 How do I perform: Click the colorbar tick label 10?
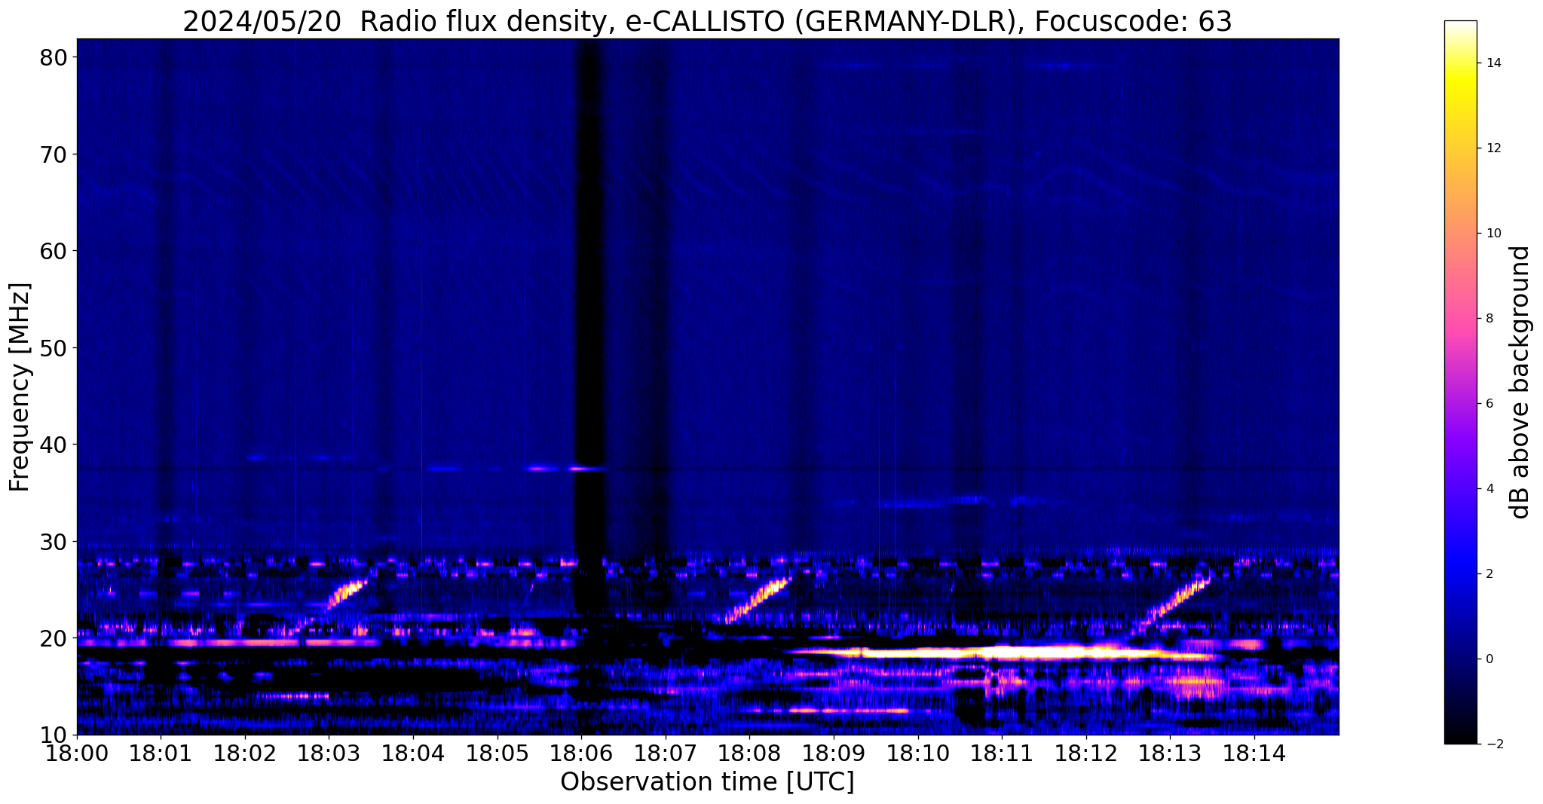point(1493,234)
